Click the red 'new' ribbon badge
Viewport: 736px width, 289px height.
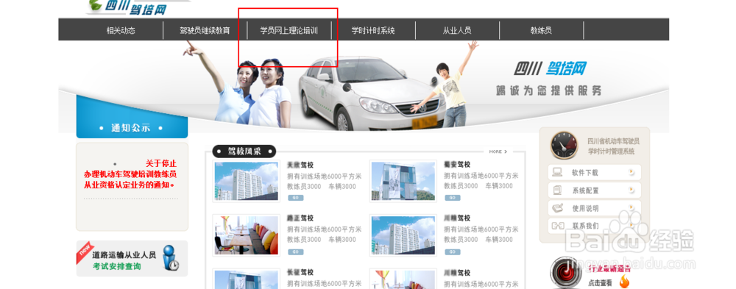(x=85, y=252)
